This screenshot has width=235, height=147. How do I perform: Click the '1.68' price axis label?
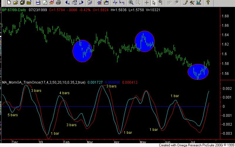pyautogui.click(x=225, y=16)
